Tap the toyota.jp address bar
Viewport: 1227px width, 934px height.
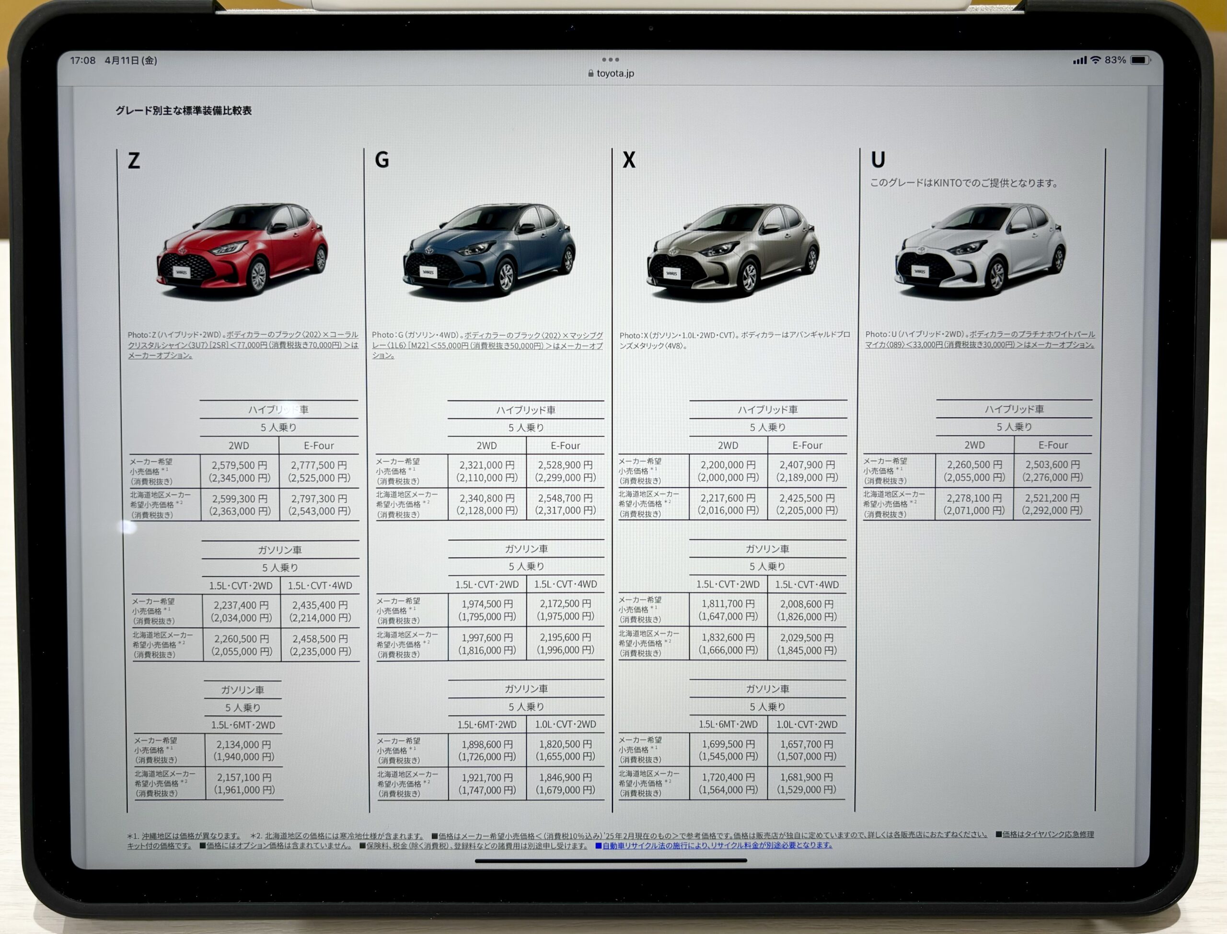point(614,73)
